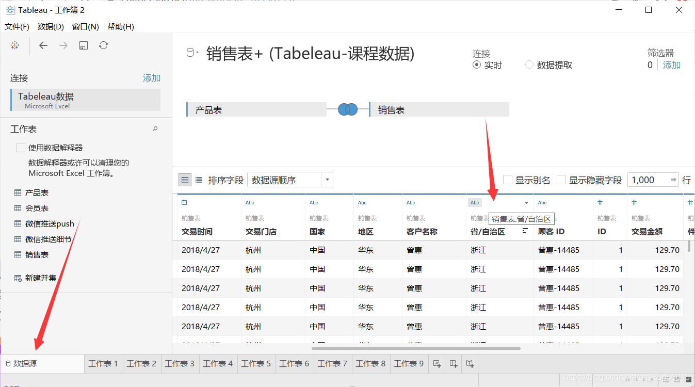695x387 pixels.
Task: Select 销售表 in the left sheet list
Action: point(37,255)
